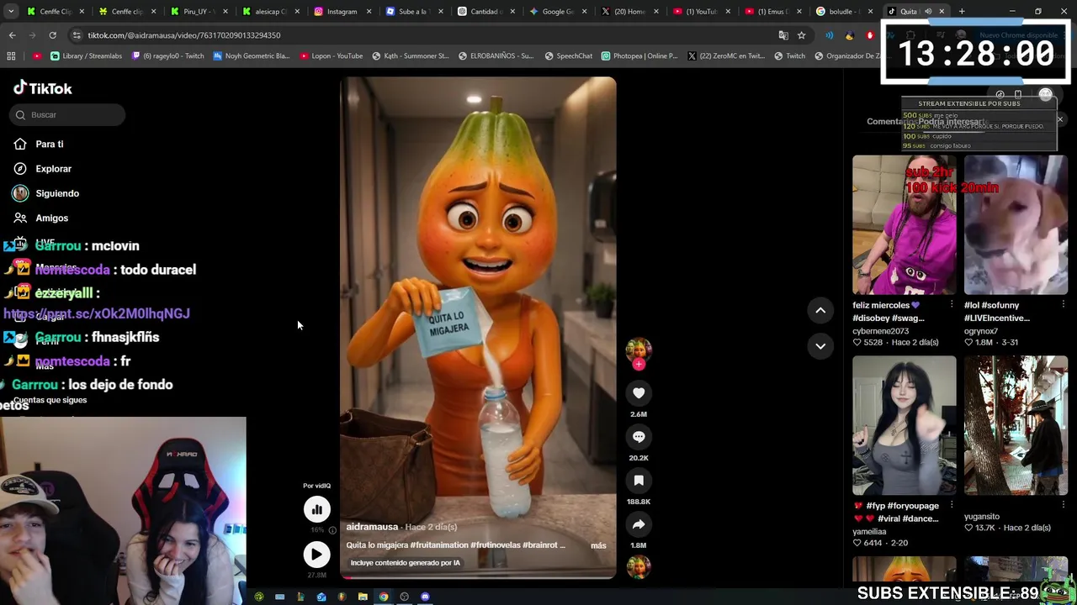
Task: Open the Photopea bookmark
Action: click(x=639, y=56)
